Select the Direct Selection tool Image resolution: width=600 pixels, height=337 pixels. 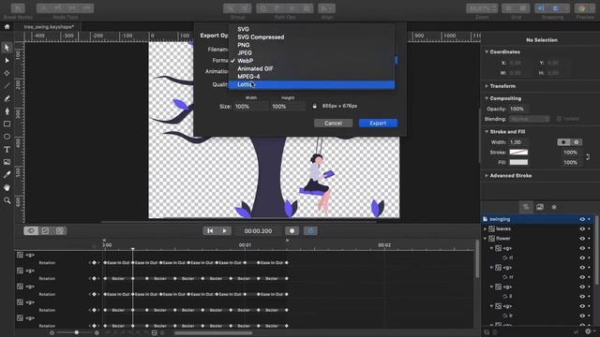click(7, 60)
